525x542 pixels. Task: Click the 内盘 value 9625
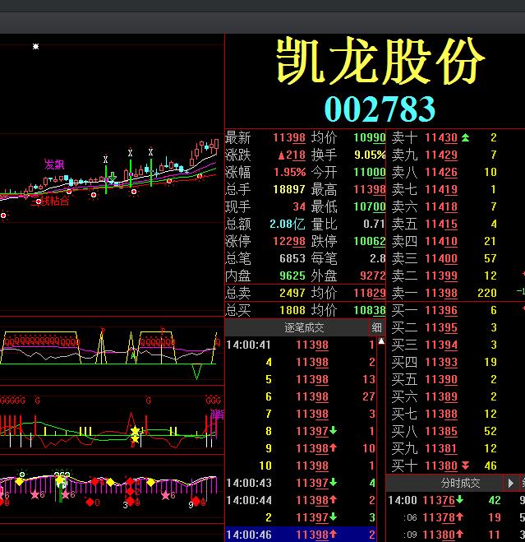[292, 276]
